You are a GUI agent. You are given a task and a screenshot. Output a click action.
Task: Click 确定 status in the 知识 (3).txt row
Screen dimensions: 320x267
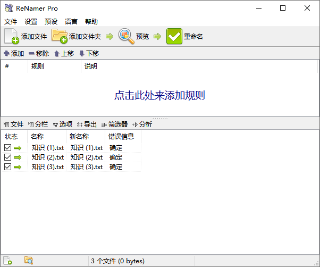click(x=116, y=167)
